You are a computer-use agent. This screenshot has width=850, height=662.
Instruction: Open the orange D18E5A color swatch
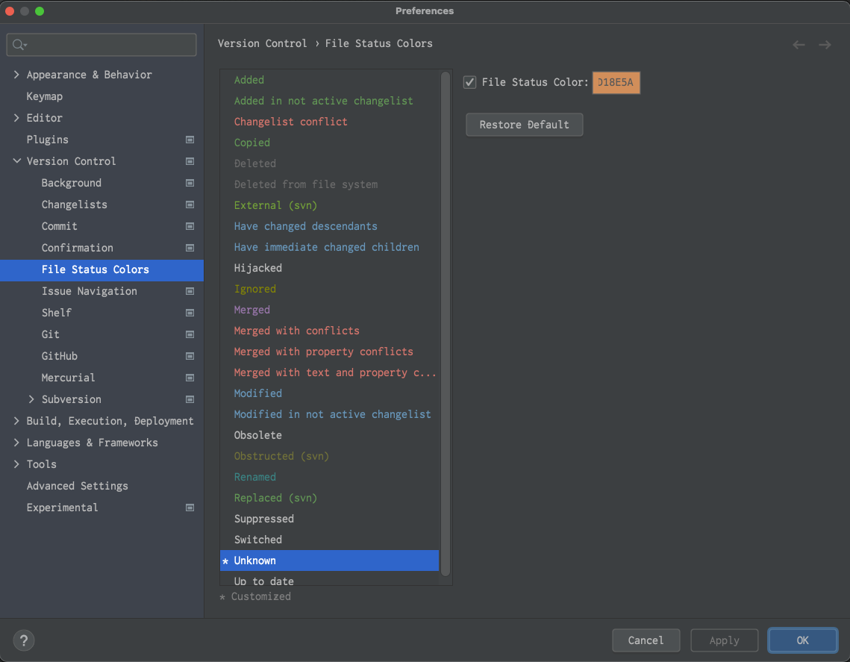pos(616,82)
